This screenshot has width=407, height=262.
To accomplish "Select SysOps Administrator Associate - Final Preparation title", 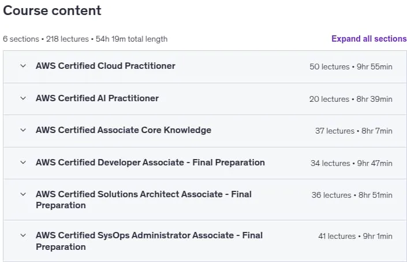I will [150, 241].
